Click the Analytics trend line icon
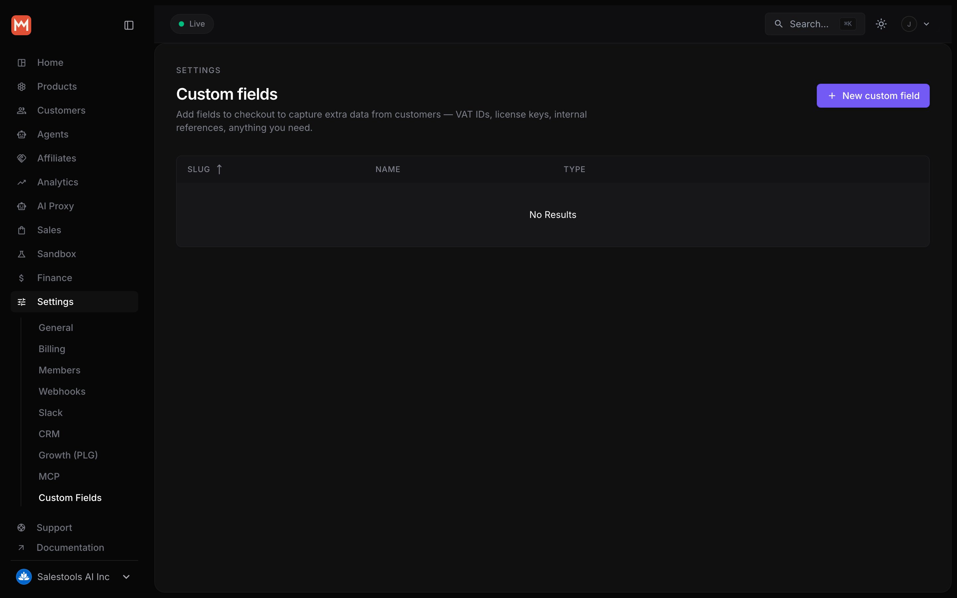957x598 pixels. (22, 182)
